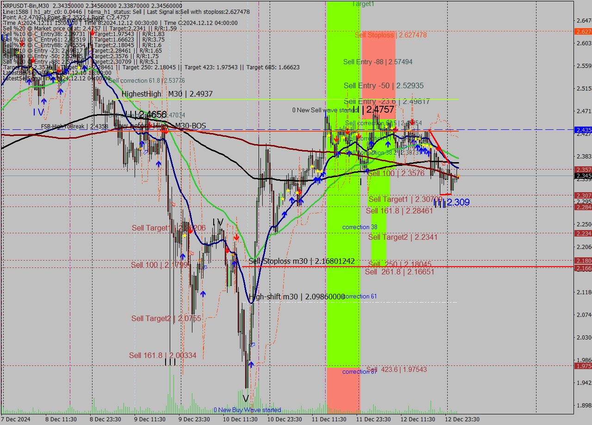
Task: Click the 'HighestHigh M30 | 2.4937' label
Action: click(x=167, y=94)
